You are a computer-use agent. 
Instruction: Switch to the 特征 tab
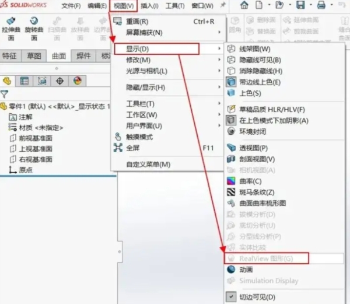pyautogui.click(x=9, y=56)
